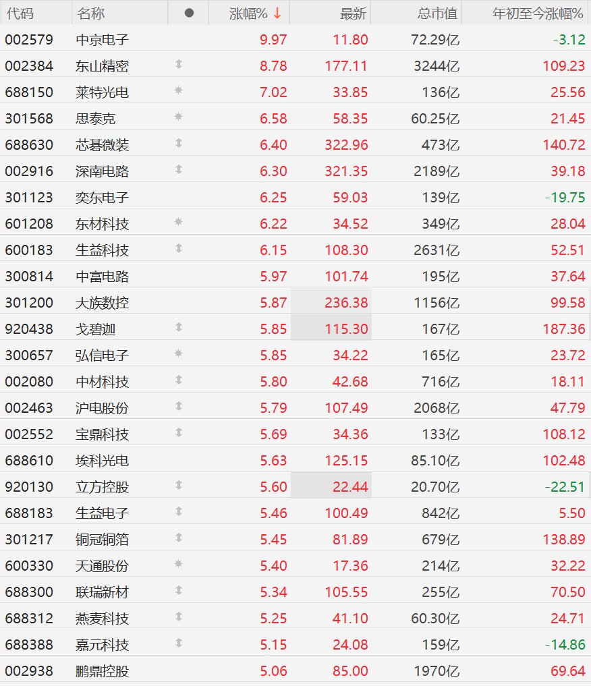591x686 pixels.
Task: Click the up-down arrow marker in the 生益科技 row
Action: pyautogui.click(x=179, y=249)
